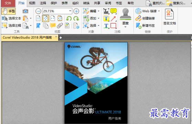
Task: Open a new tab with plus button
Action: (61, 38)
